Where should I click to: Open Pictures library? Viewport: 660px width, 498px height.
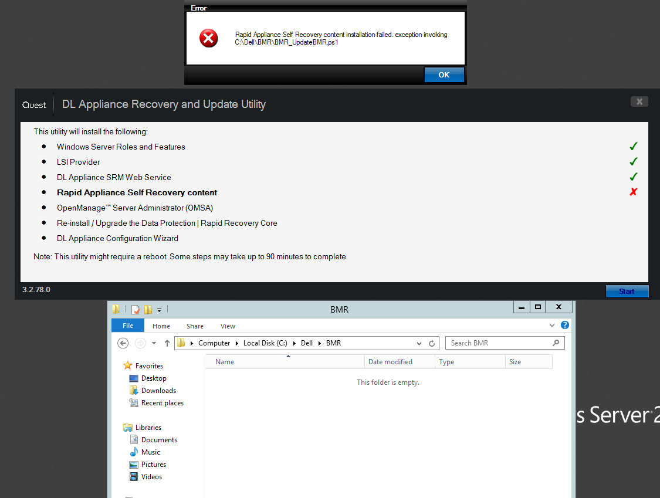[154, 465]
